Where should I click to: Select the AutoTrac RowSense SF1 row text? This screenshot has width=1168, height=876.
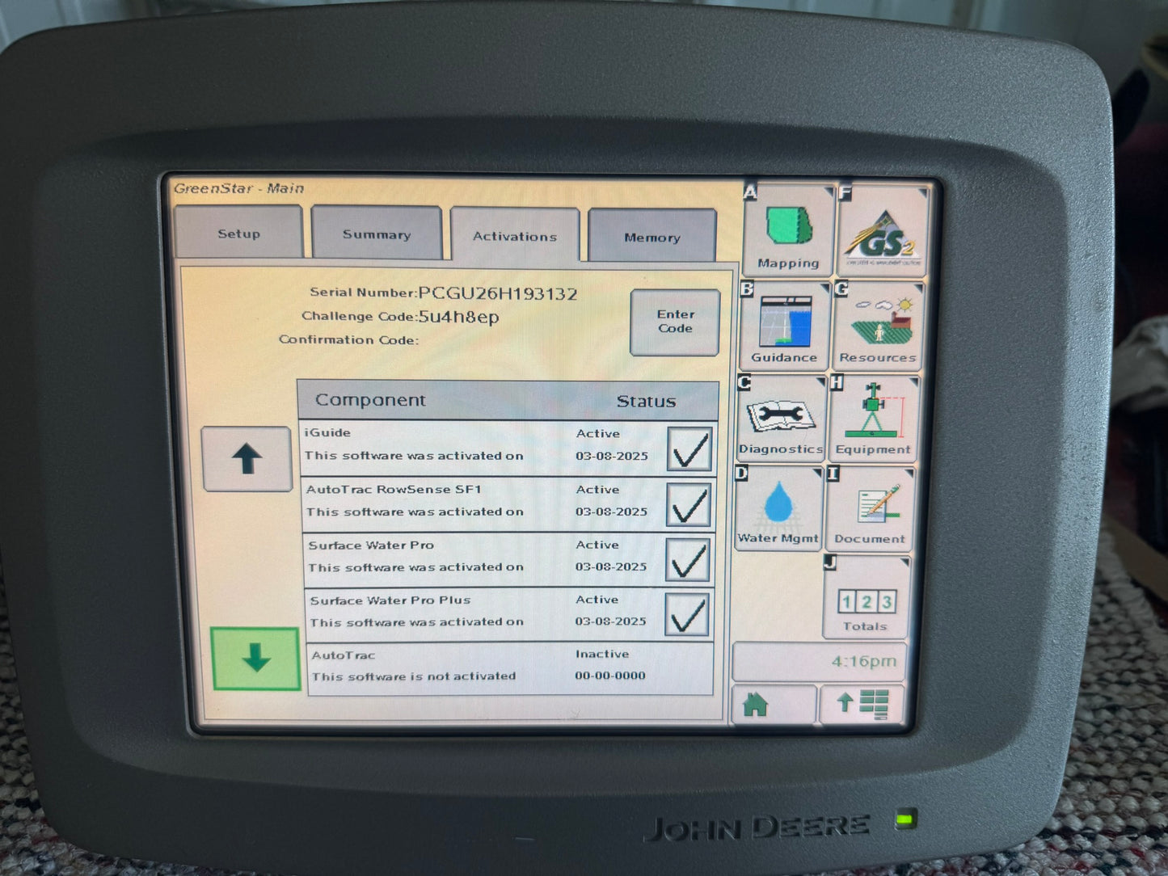[394, 489]
